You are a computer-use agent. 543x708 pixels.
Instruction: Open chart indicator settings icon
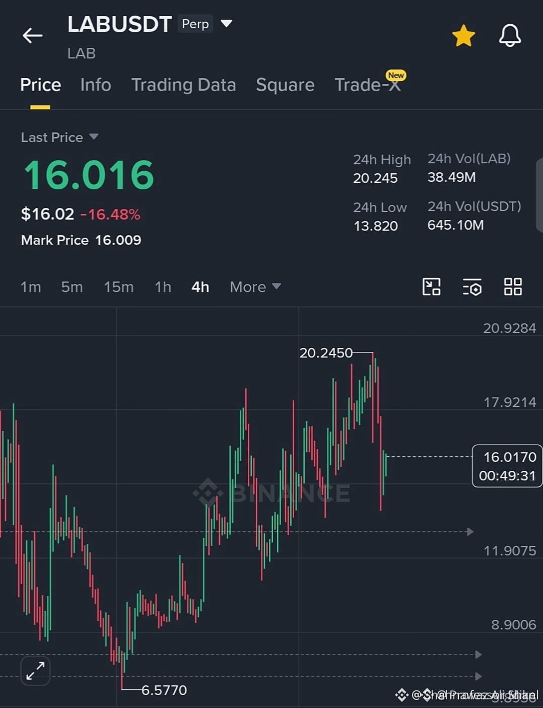tap(472, 287)
